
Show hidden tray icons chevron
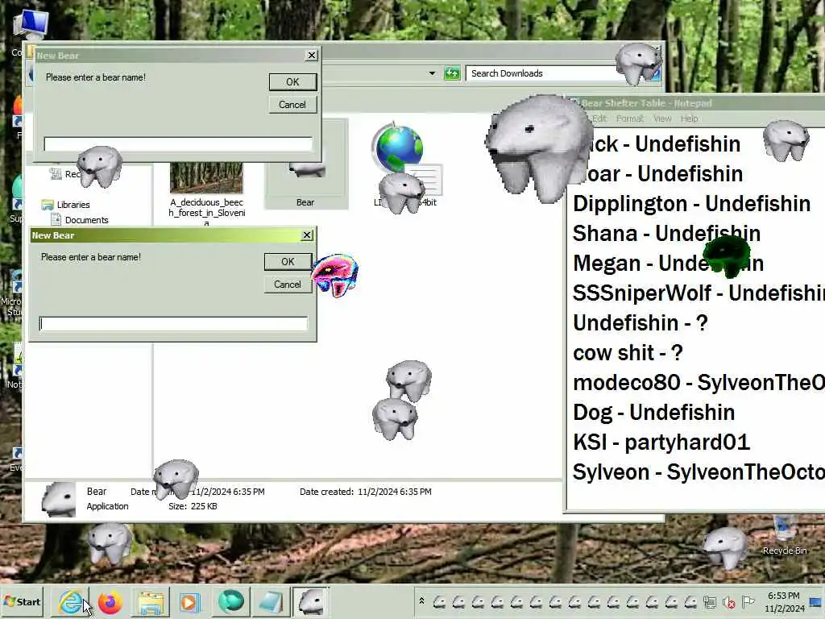coord(421,601)
